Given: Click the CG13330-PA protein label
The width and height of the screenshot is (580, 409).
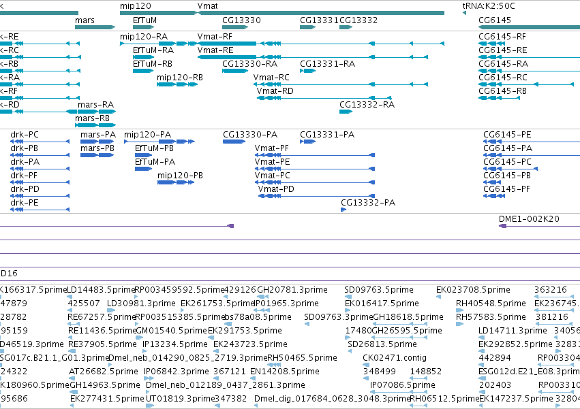Looking at the screenshot, I should click(x=250, y=135).
